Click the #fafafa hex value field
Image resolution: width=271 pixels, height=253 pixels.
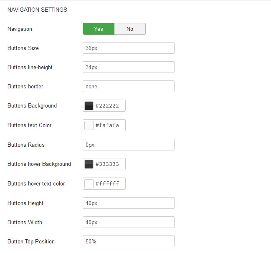[x=109, y=125]
